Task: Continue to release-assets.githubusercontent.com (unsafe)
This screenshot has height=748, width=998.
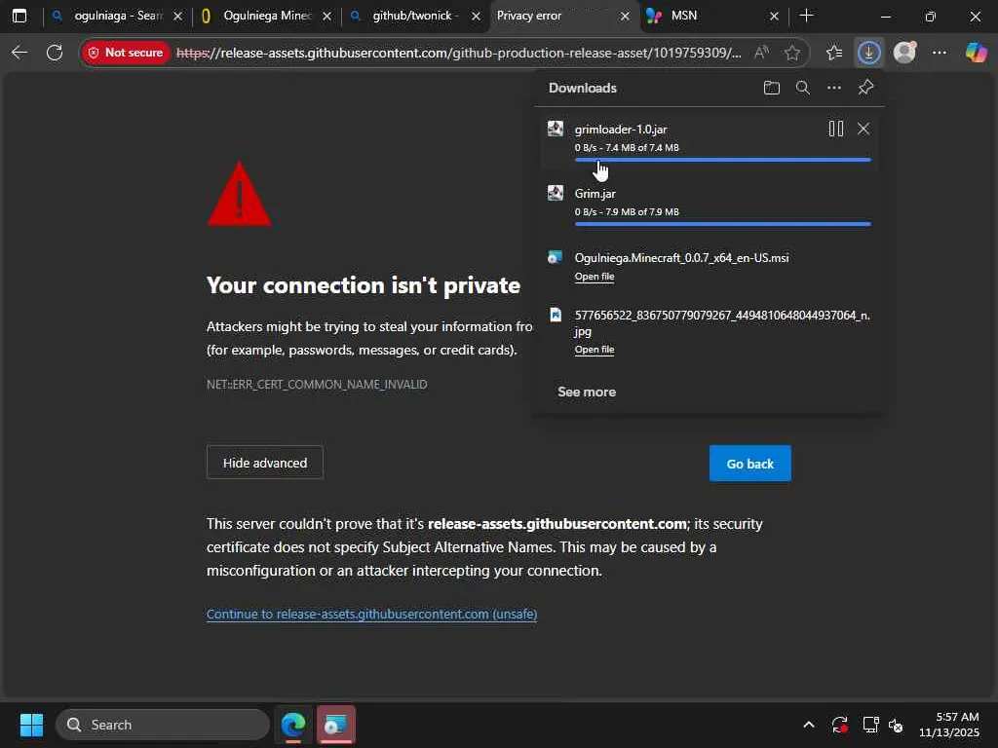Action: (x=371, y=614)
